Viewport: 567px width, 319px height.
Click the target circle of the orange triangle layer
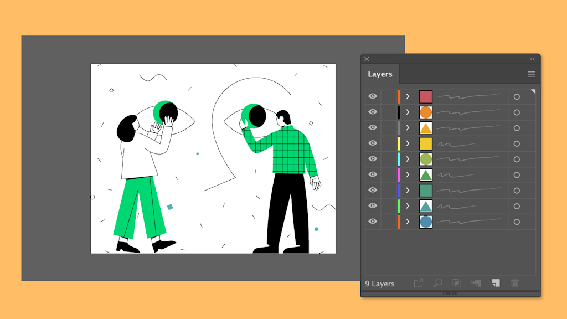(517, 128)
